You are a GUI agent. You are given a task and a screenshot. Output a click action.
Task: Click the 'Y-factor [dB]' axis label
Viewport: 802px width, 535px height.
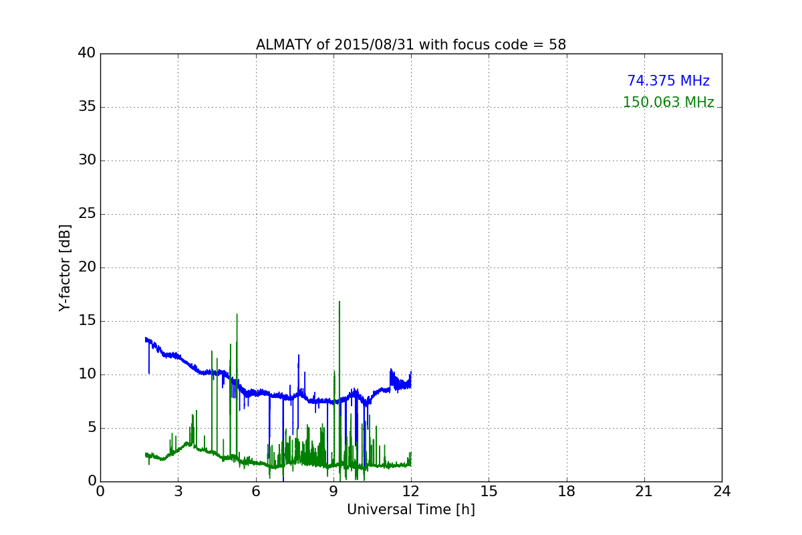click(x=65, y=267)
